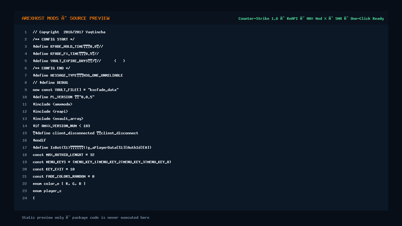Select the "// #define DEBUG" commented line

(50, 83)
